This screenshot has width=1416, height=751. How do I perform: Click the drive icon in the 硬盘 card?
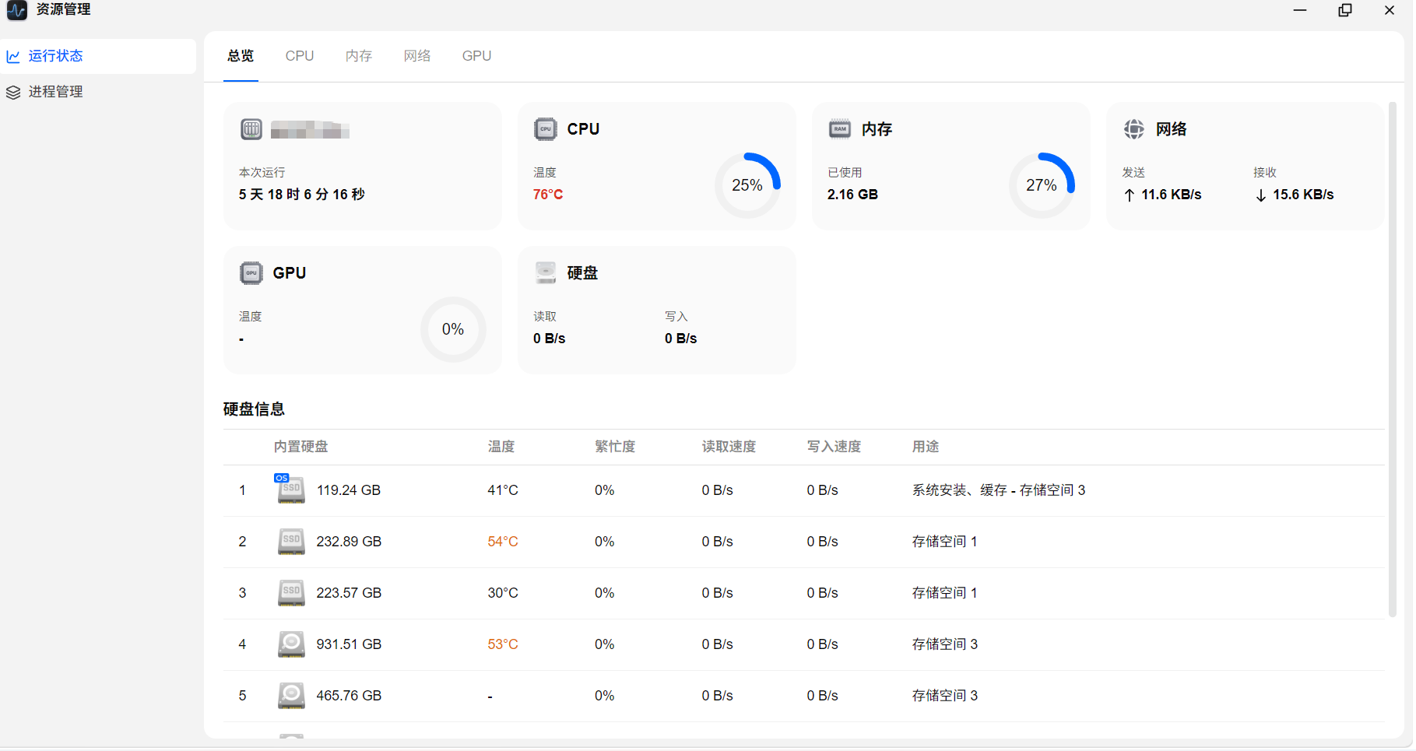pos(546,273)
